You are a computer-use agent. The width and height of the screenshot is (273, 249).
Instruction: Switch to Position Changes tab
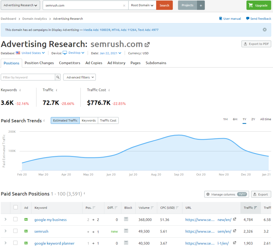coord(39,63)
